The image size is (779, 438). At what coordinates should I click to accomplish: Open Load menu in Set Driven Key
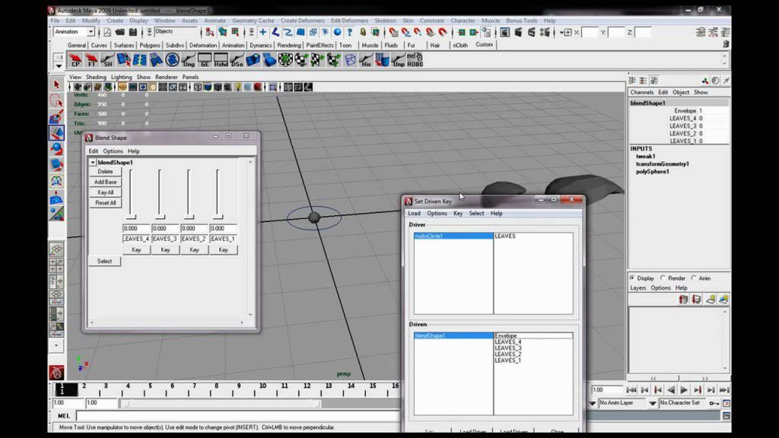pos(414,213)
